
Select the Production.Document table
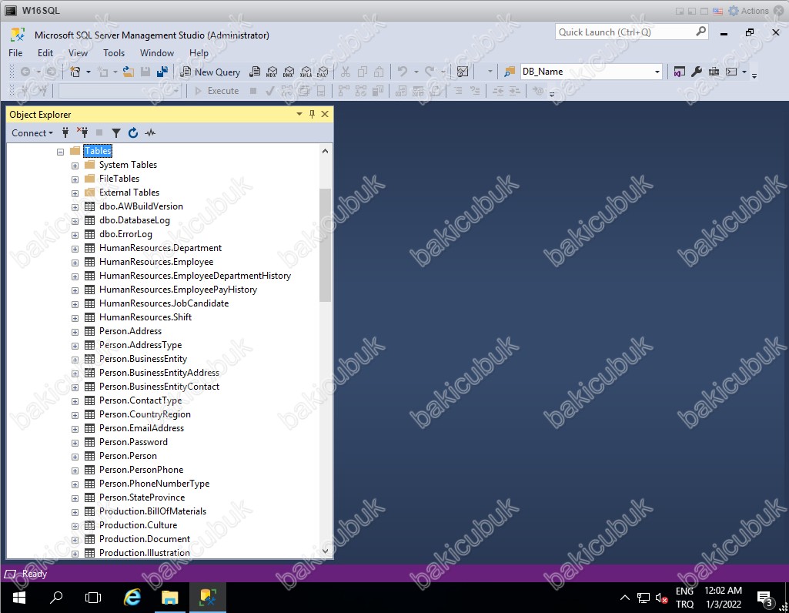coord(145,539)
